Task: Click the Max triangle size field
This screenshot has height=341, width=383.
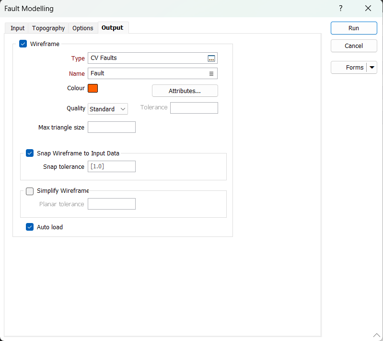Action: click(x=112, y=127)
